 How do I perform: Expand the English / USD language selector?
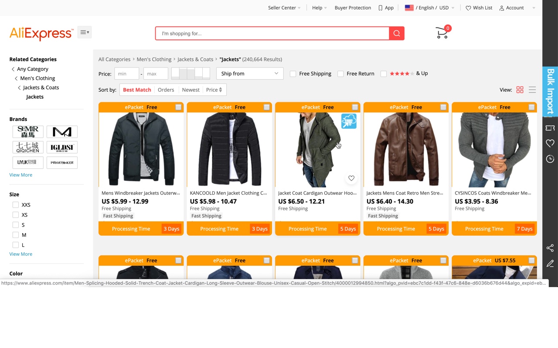tap(429, 7)
